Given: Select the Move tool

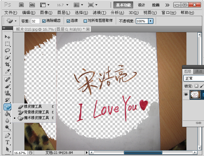Looking at the screenshot, I should (7, 37).
